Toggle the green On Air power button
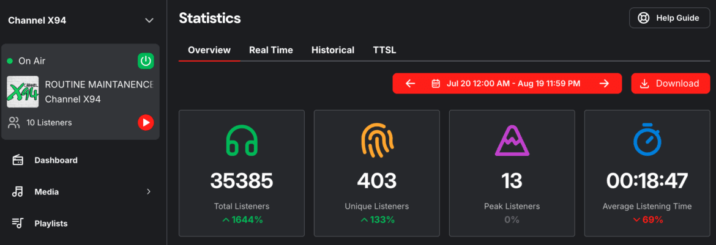This screenshot has width=716, height=245. 146,61
